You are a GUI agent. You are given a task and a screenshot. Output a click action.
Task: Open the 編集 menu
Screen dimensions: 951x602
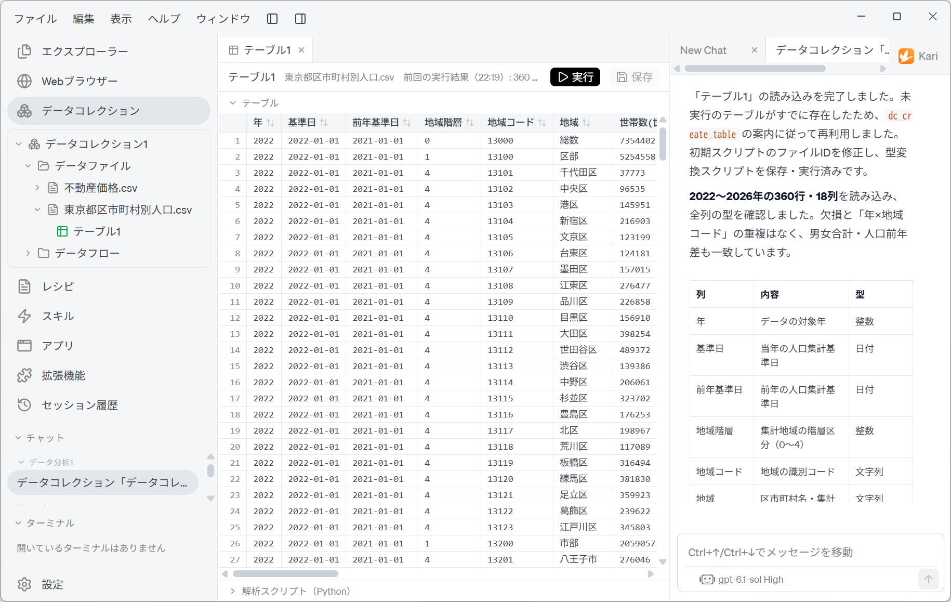84,19
